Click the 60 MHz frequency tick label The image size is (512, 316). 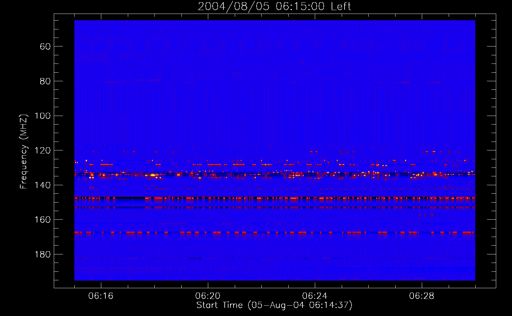[45, 47]
